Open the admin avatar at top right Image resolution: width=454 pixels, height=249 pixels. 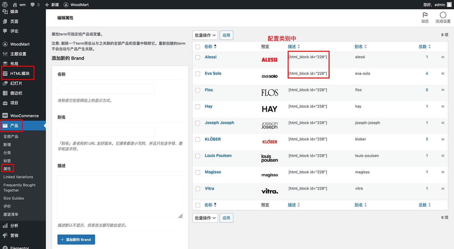click(449, 5)
